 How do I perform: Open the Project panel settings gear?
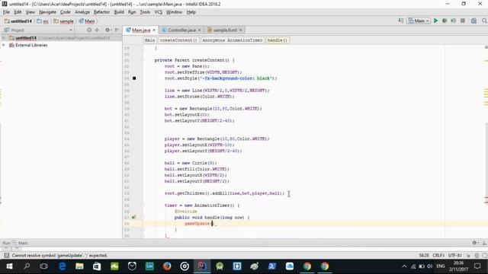[x=108, y=30]
